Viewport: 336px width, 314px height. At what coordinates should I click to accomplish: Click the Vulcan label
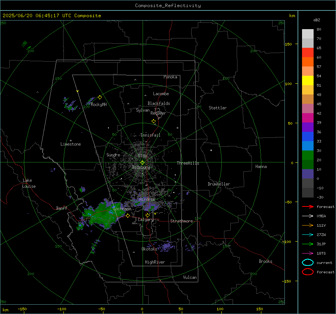190,277
